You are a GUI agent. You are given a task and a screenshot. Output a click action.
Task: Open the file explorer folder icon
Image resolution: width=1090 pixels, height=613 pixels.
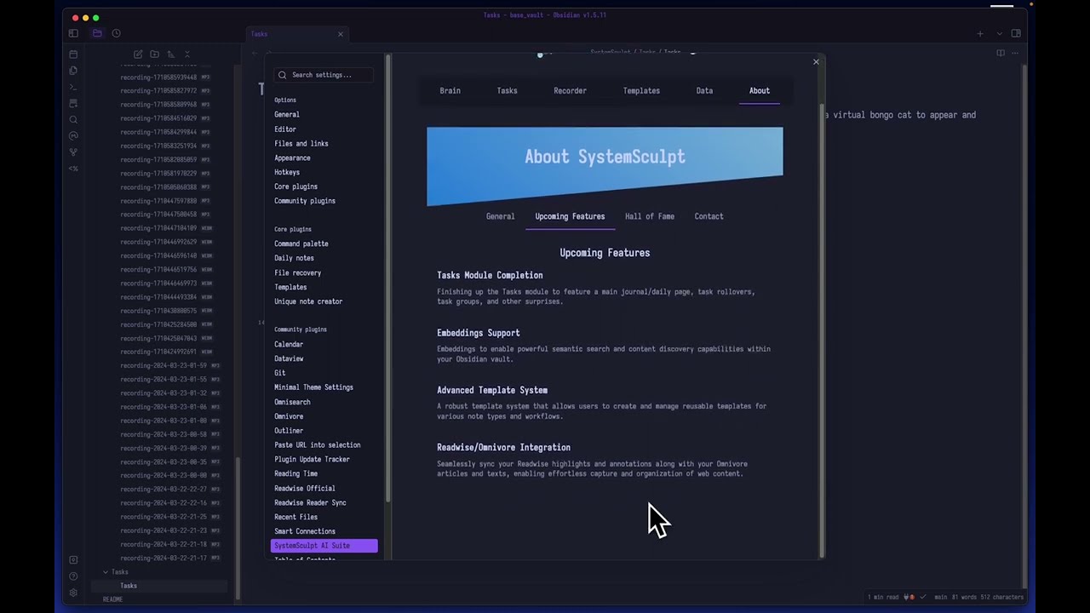click(97, 33)
